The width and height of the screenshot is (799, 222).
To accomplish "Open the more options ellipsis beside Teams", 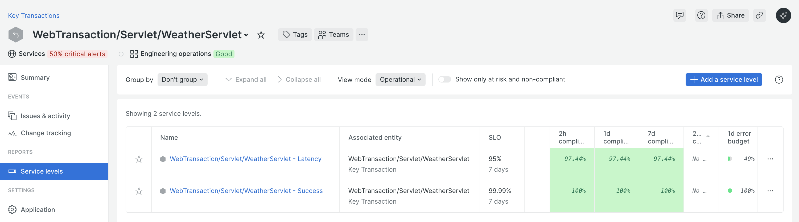I will [x=362, y=35].
